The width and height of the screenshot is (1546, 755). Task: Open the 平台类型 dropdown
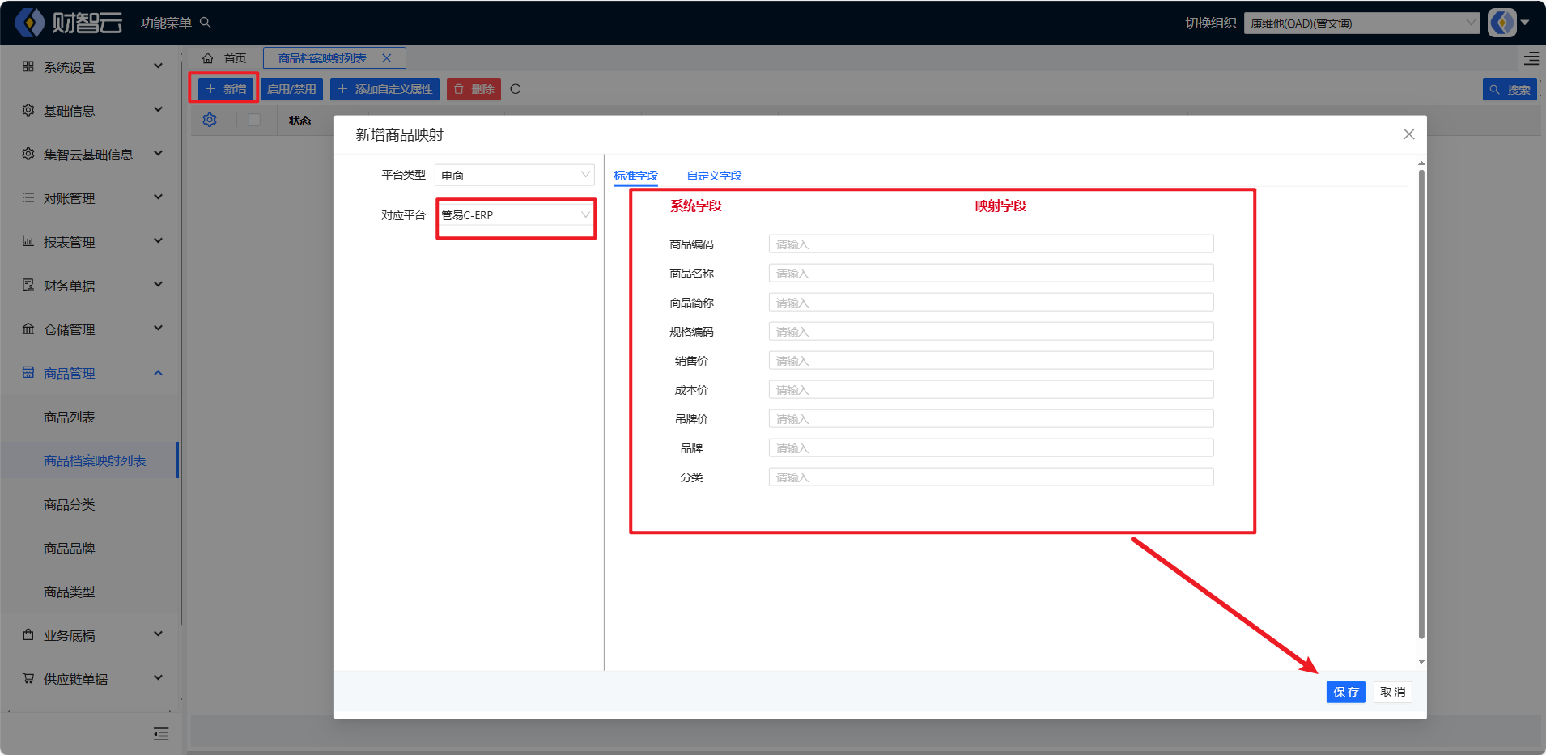point(515,175)
